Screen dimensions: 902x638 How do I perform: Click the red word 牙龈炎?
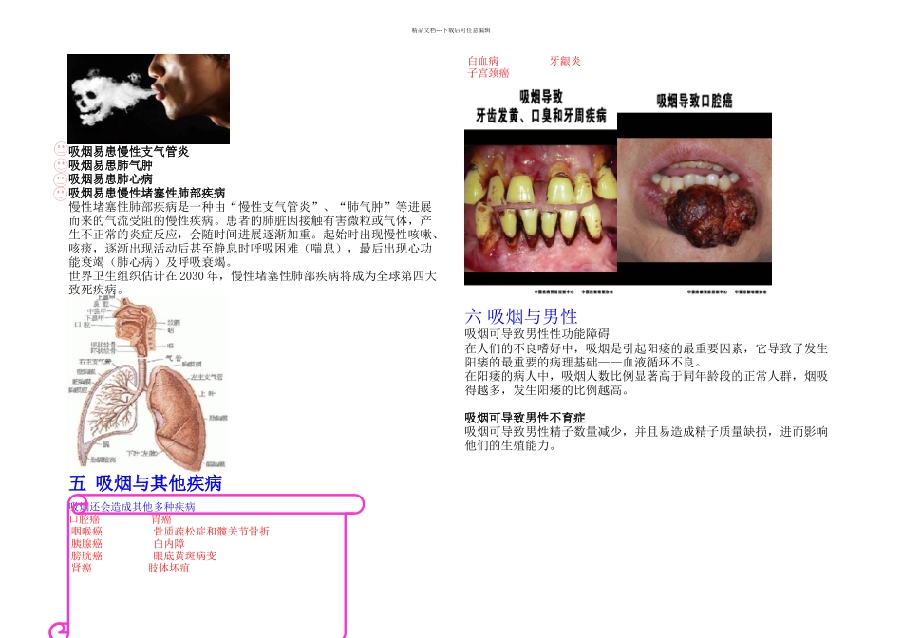[x=565, y=61]
